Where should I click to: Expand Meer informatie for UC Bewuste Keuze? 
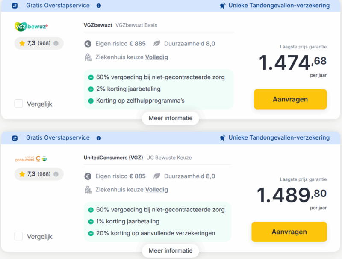(170, 250)
